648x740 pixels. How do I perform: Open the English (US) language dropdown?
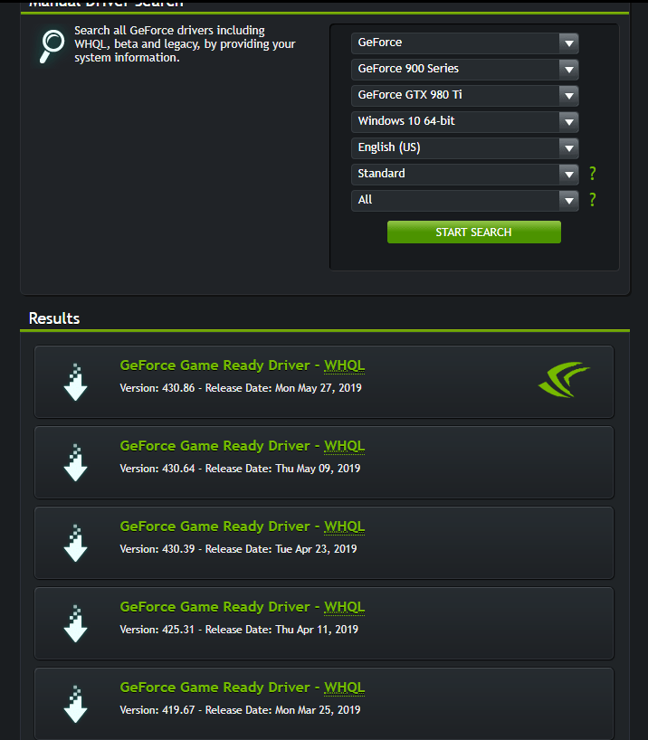(465, 147)
